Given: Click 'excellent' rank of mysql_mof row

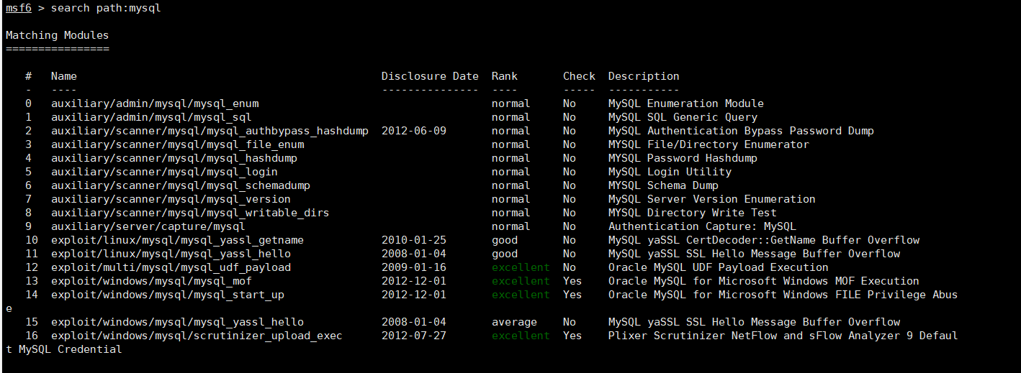Looking at the screenshot, I should pyautogui.click(x=521, y=281).
